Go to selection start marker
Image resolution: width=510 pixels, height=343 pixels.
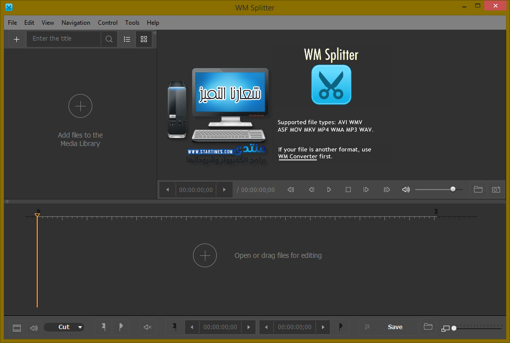175,327
